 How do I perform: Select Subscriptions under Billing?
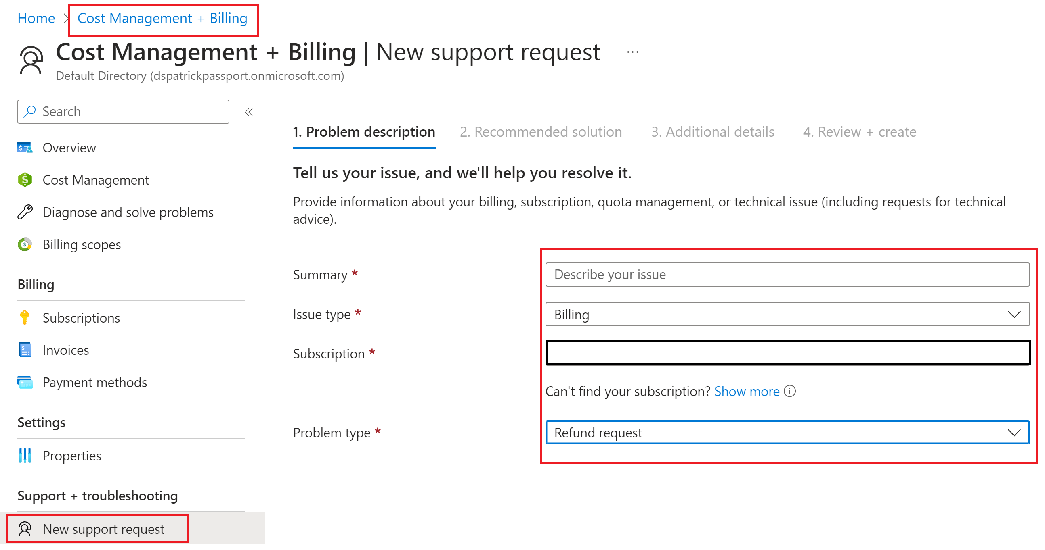[x=81, y=317]
